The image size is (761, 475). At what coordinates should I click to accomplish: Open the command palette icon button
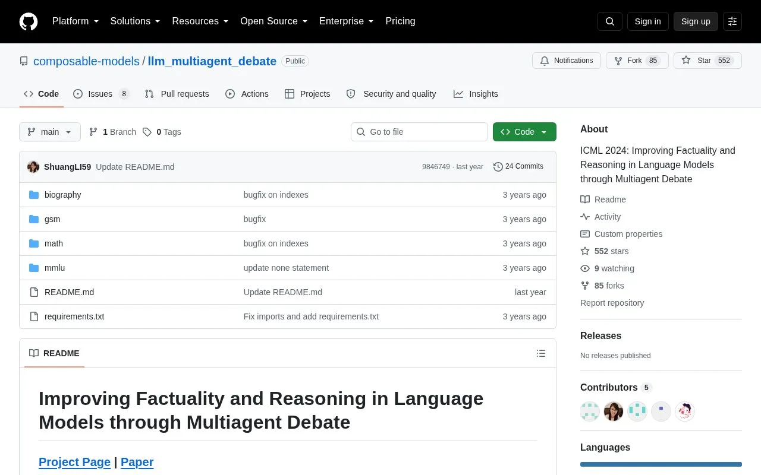[x=732, y=21]
